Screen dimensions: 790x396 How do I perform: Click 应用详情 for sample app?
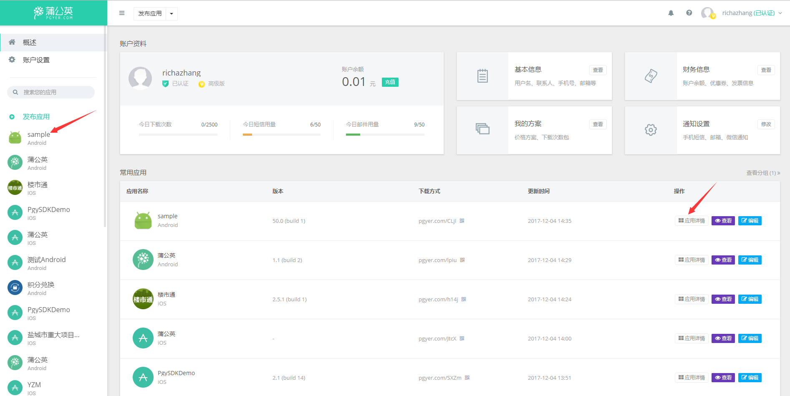pyautogui.click(x=692, y=221)
